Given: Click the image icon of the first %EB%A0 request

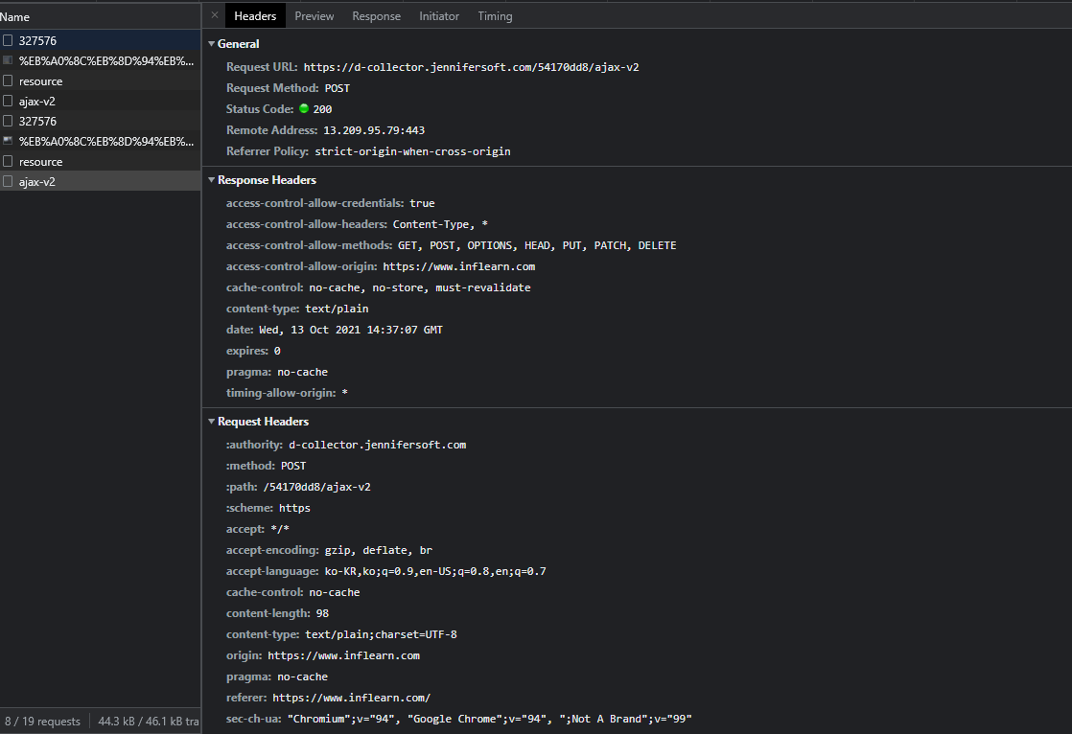Looking at the screenshot, I should coord(8,60).
